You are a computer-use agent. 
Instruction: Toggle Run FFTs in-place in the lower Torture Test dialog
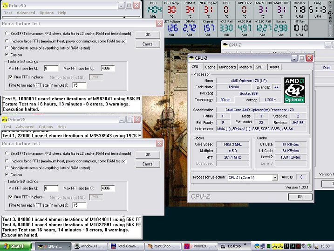[10, 197]
